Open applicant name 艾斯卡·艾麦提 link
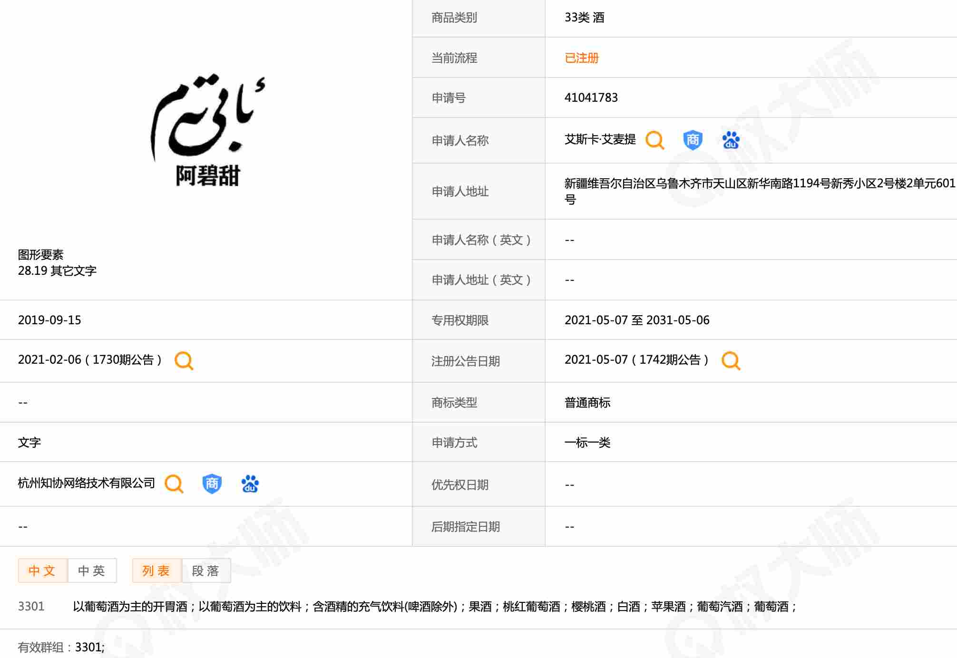This screenshot has width=957, height=658. pos(600,139)
